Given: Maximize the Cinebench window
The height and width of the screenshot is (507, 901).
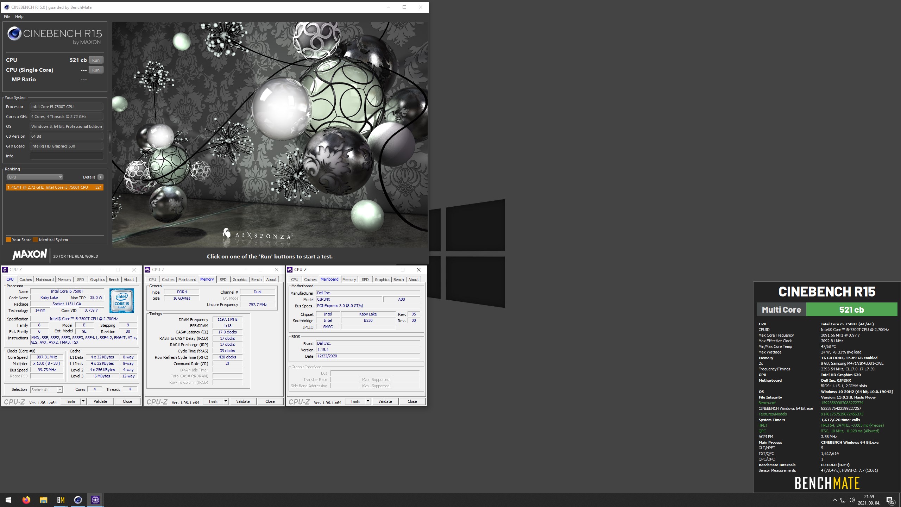Looking at the screenshot, I should (404, 7).
